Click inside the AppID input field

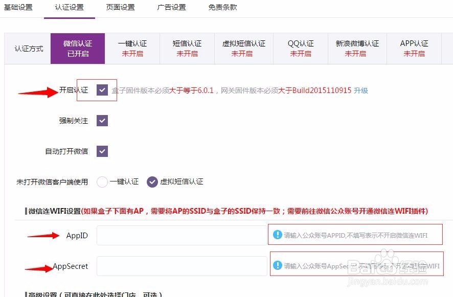pos(182,234)
